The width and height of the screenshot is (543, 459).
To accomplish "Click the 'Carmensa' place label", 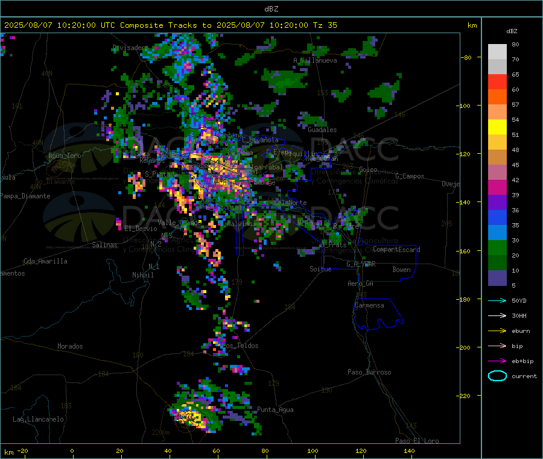I will [369, 305].
